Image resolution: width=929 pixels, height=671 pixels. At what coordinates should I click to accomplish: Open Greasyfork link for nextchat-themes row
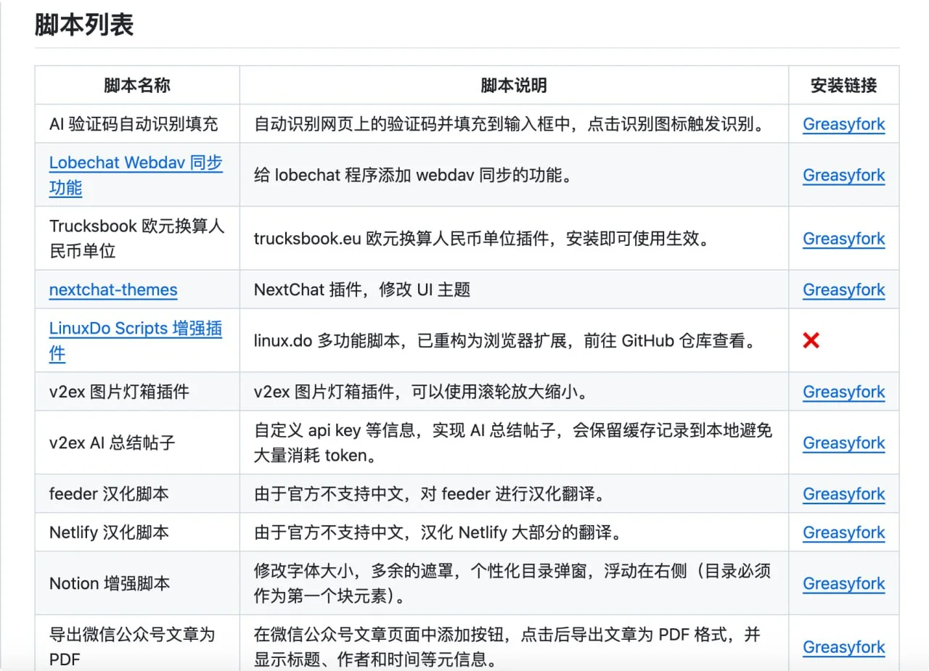click(844, 289)
